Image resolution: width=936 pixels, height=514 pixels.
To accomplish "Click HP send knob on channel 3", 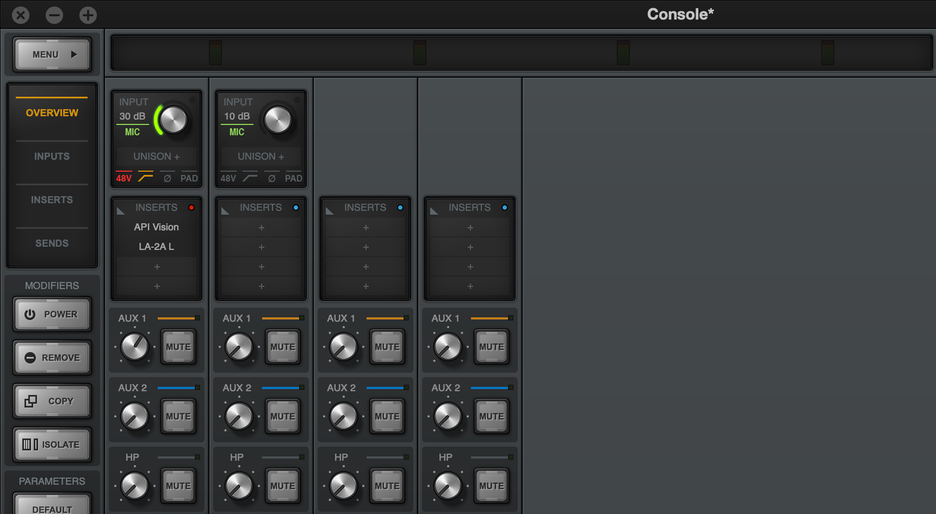I will pyautogui.click(x=343, y=486).
